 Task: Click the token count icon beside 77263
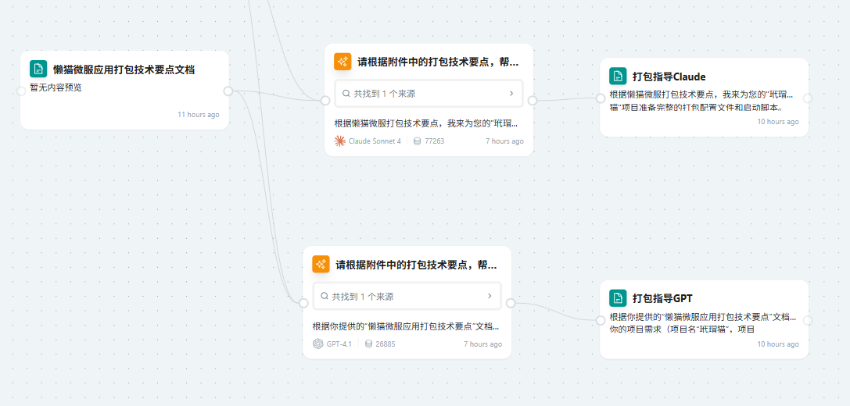coord(417,141)
